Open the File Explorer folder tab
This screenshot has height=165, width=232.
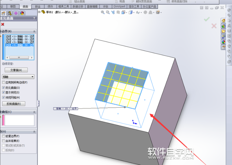tap(223, 31)
